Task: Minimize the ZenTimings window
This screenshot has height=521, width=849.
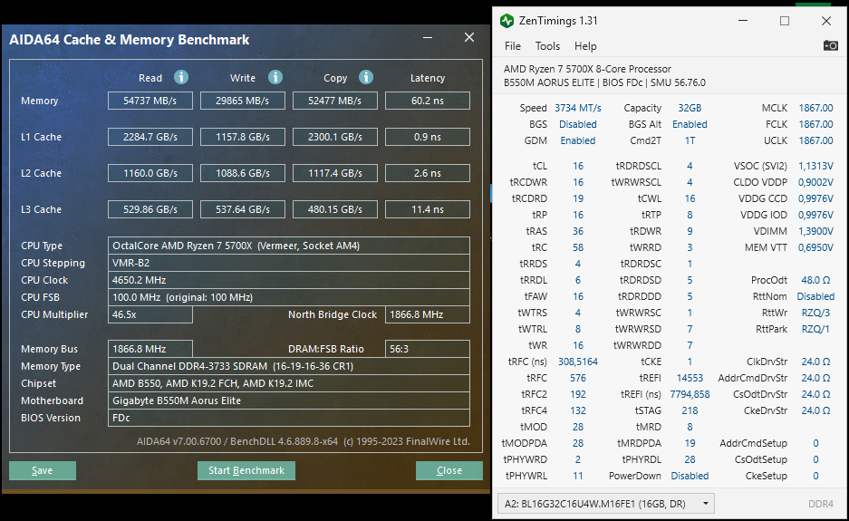Action: coord(743,21)
